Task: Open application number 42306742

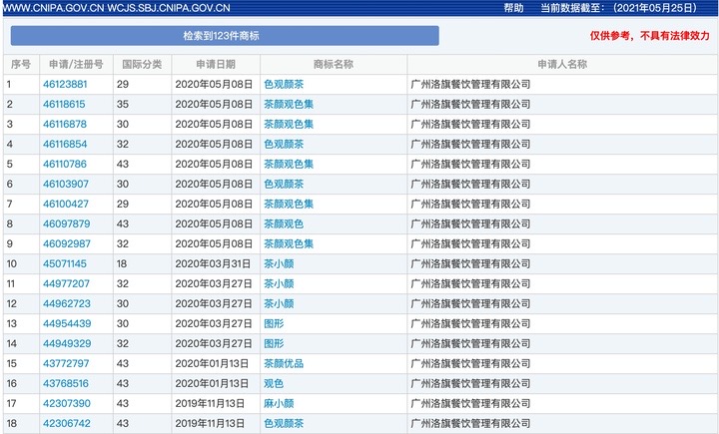Action: coord(65,424)
